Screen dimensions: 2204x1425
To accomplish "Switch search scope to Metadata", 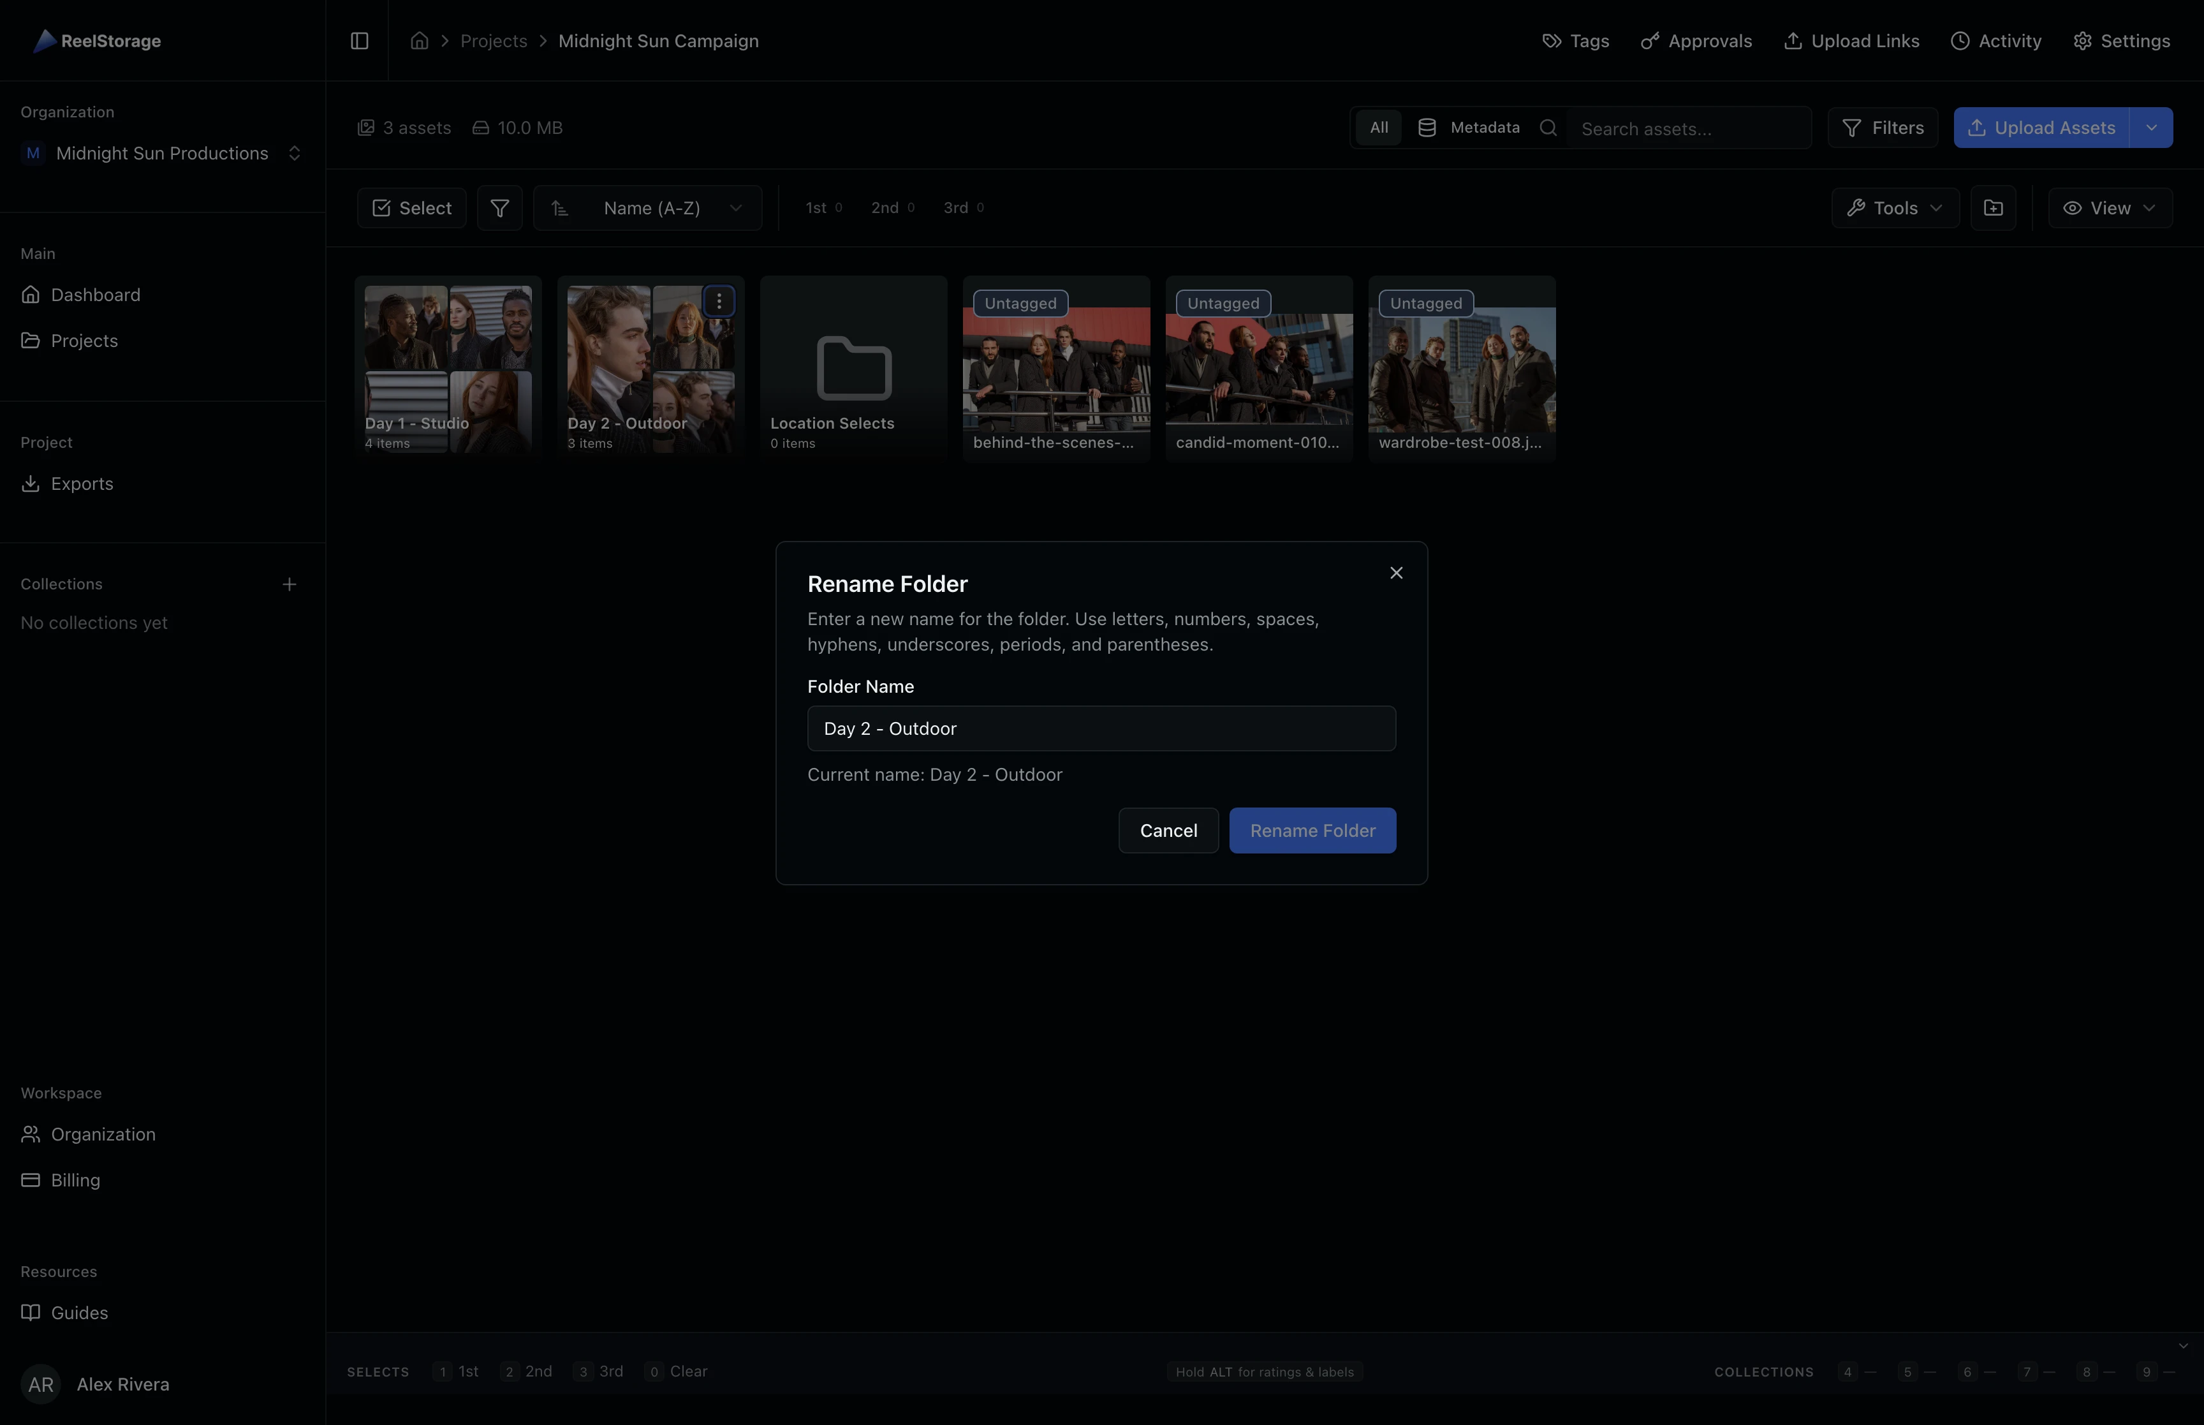I will [x=1469, y=128].
